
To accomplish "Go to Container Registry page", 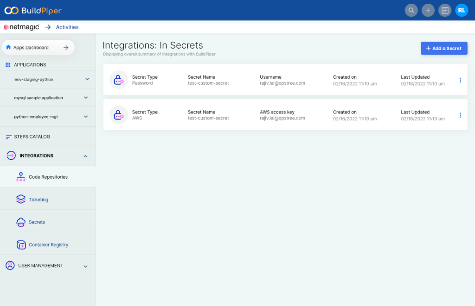I will [48, 244].
